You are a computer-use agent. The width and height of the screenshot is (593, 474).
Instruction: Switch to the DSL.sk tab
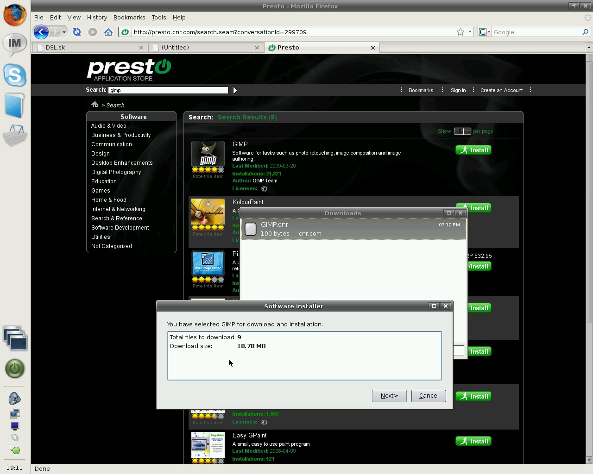click(90, 47)
